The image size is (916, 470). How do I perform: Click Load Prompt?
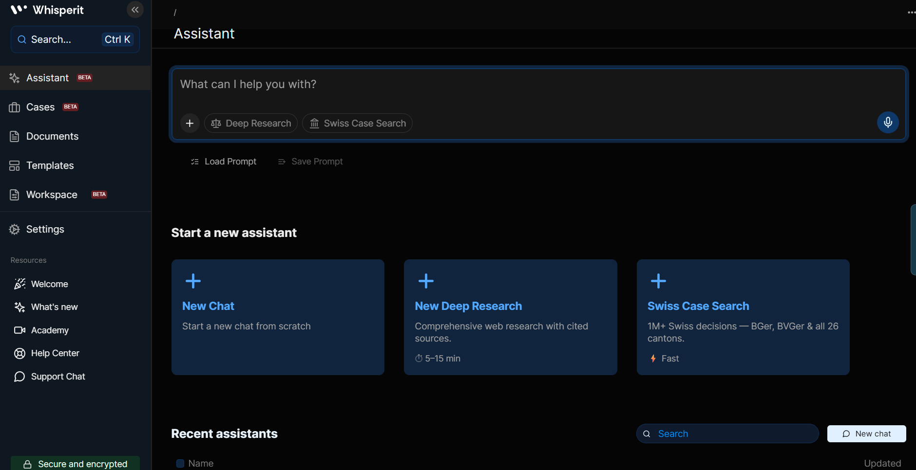pyautogui.click(x=224, y=162)
